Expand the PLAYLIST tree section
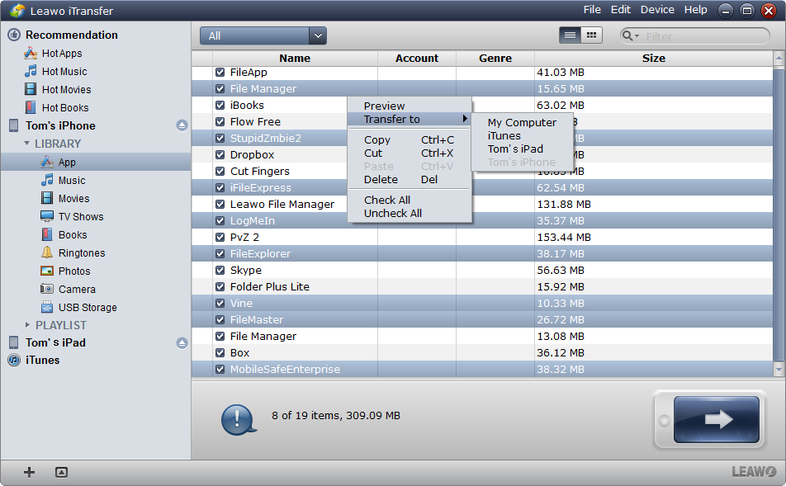 click(x=27, y=324)
